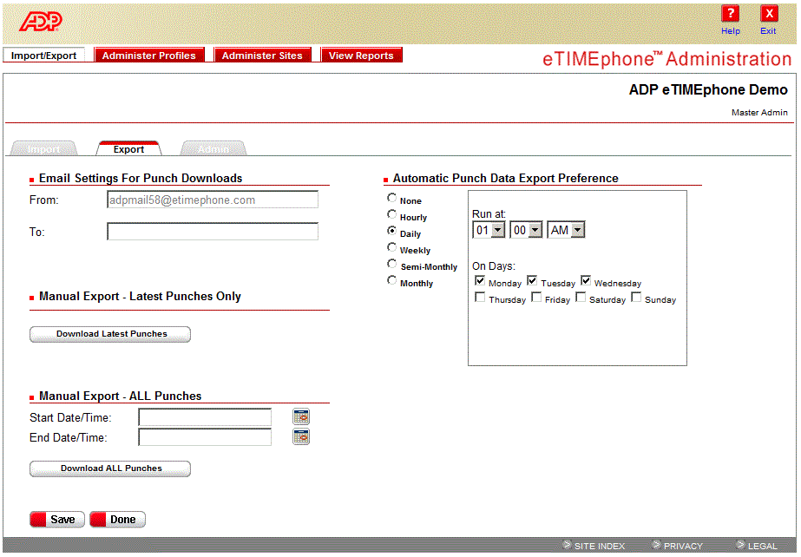
Task: Click the 'ADP eTIMEphone Demo' heading
Action: pos(708,90)
